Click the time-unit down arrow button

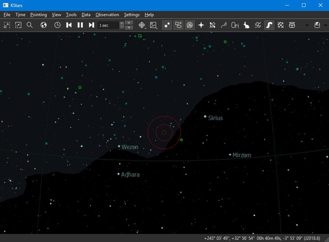click(129, 28)
